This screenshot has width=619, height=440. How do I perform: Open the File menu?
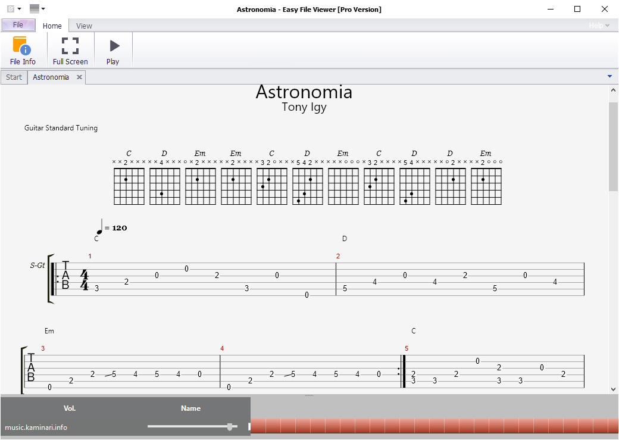coord(18,25)
